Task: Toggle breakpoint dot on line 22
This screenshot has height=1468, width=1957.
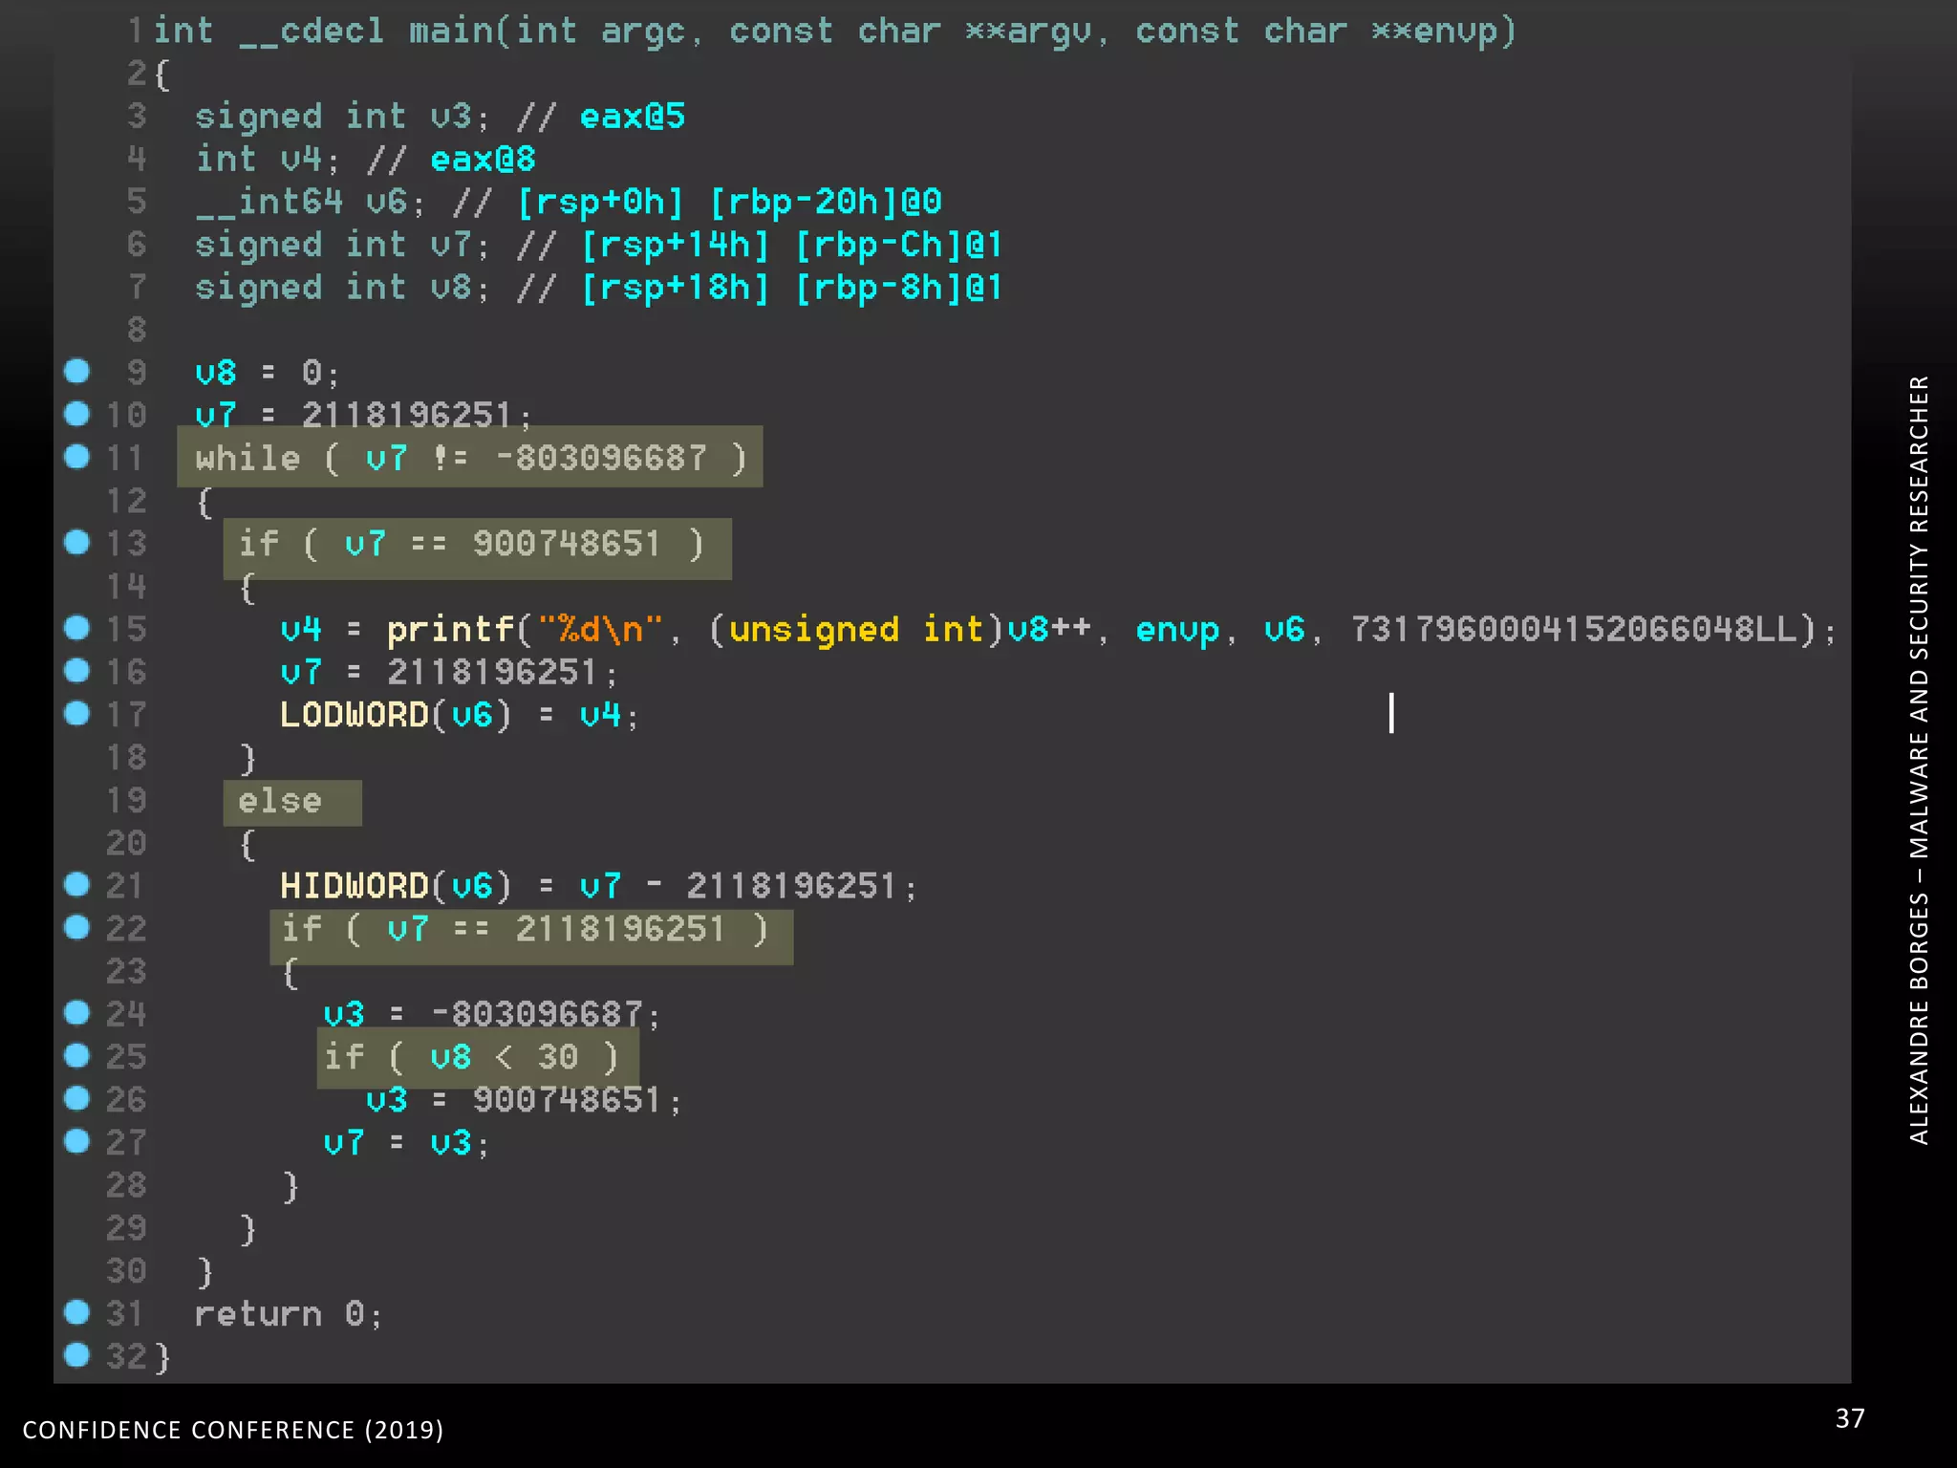Action: pyautogui.click(x=76, y=926)
